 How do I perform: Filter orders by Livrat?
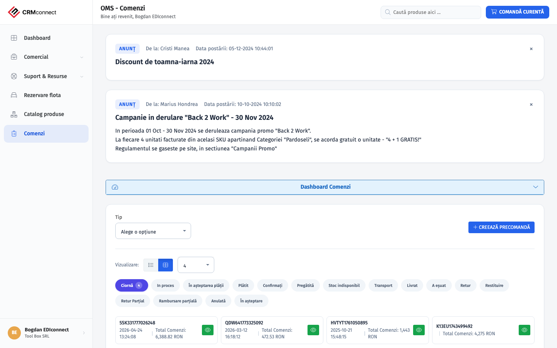click(x=412, y=285)
